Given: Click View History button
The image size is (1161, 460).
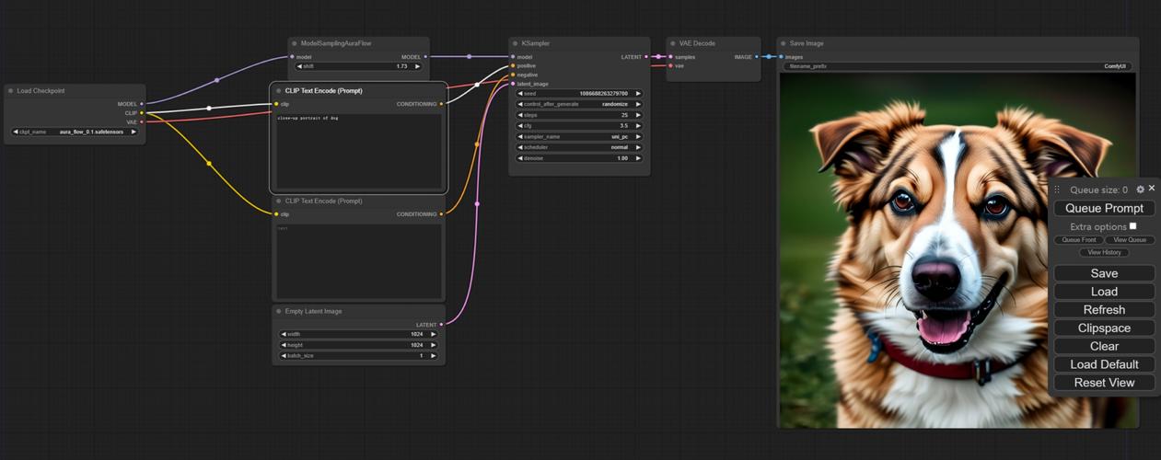Looking at the screenshot, I should (1104, 252).
